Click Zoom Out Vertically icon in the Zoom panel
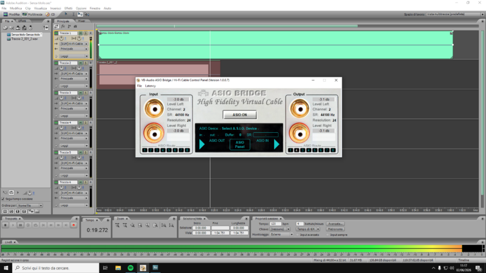Viewport: 486px width, 273px height. 171,225
